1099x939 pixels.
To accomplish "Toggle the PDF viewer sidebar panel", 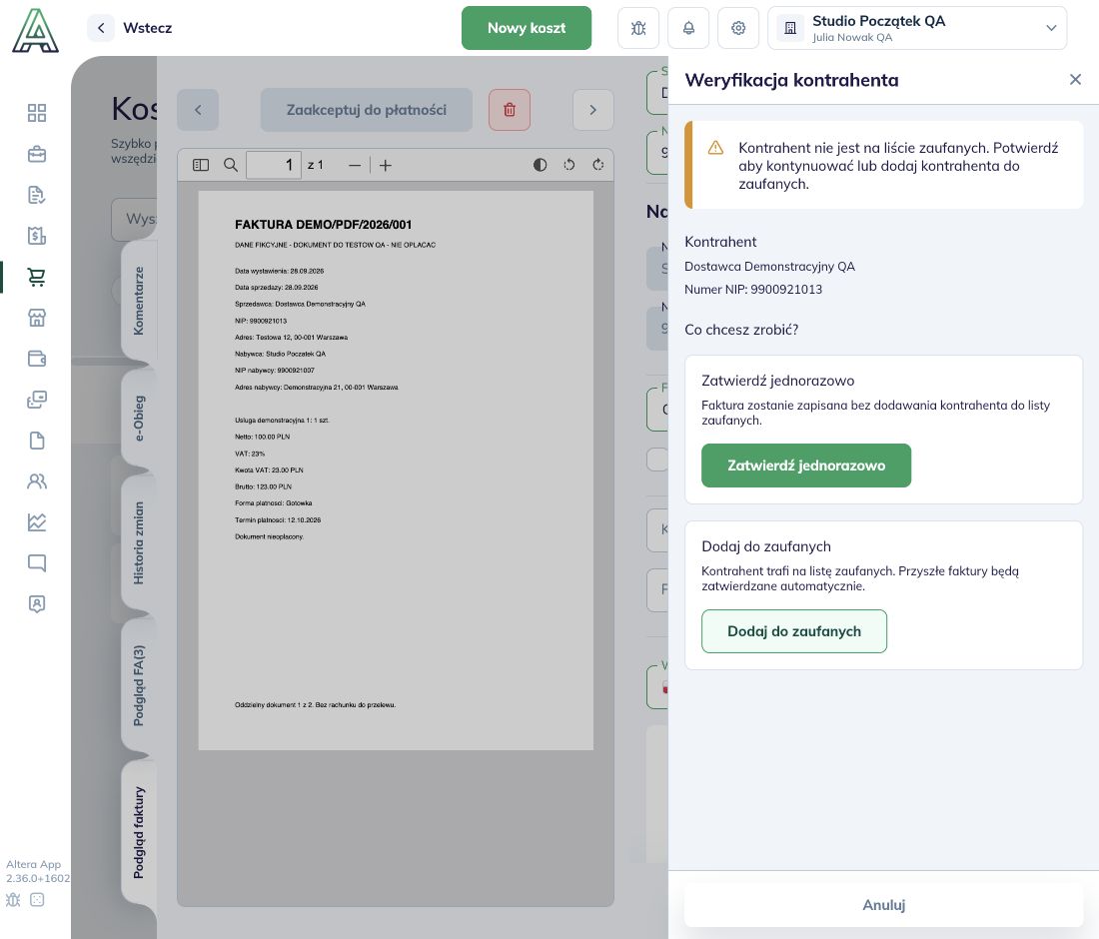I will coord(201,165).
